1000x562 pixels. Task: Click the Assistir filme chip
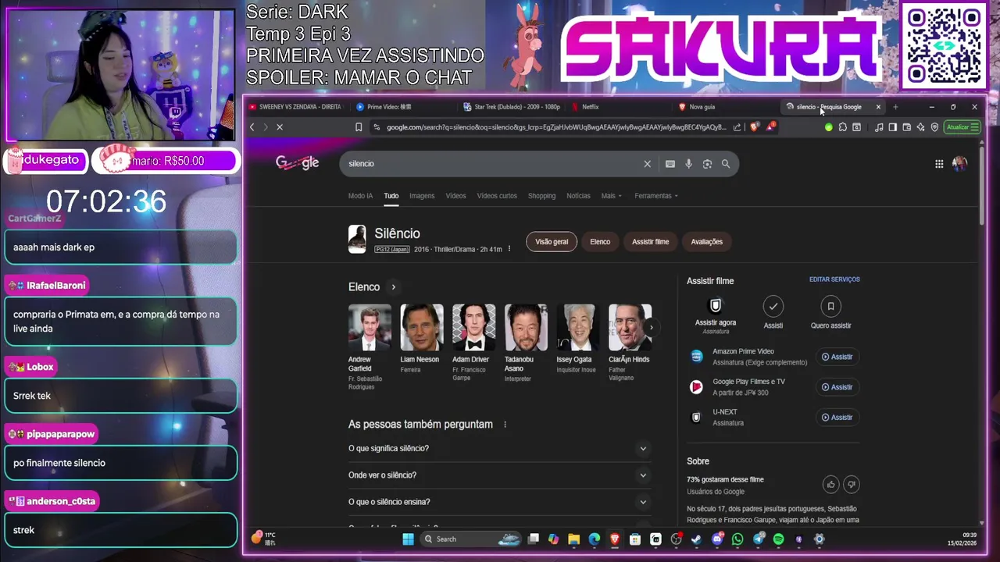[650, 242]
